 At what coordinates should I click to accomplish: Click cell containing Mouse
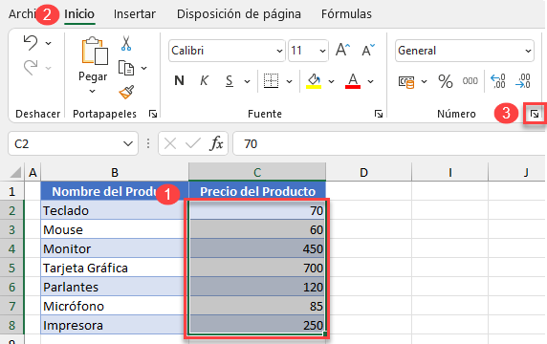[x=115, y=229]
